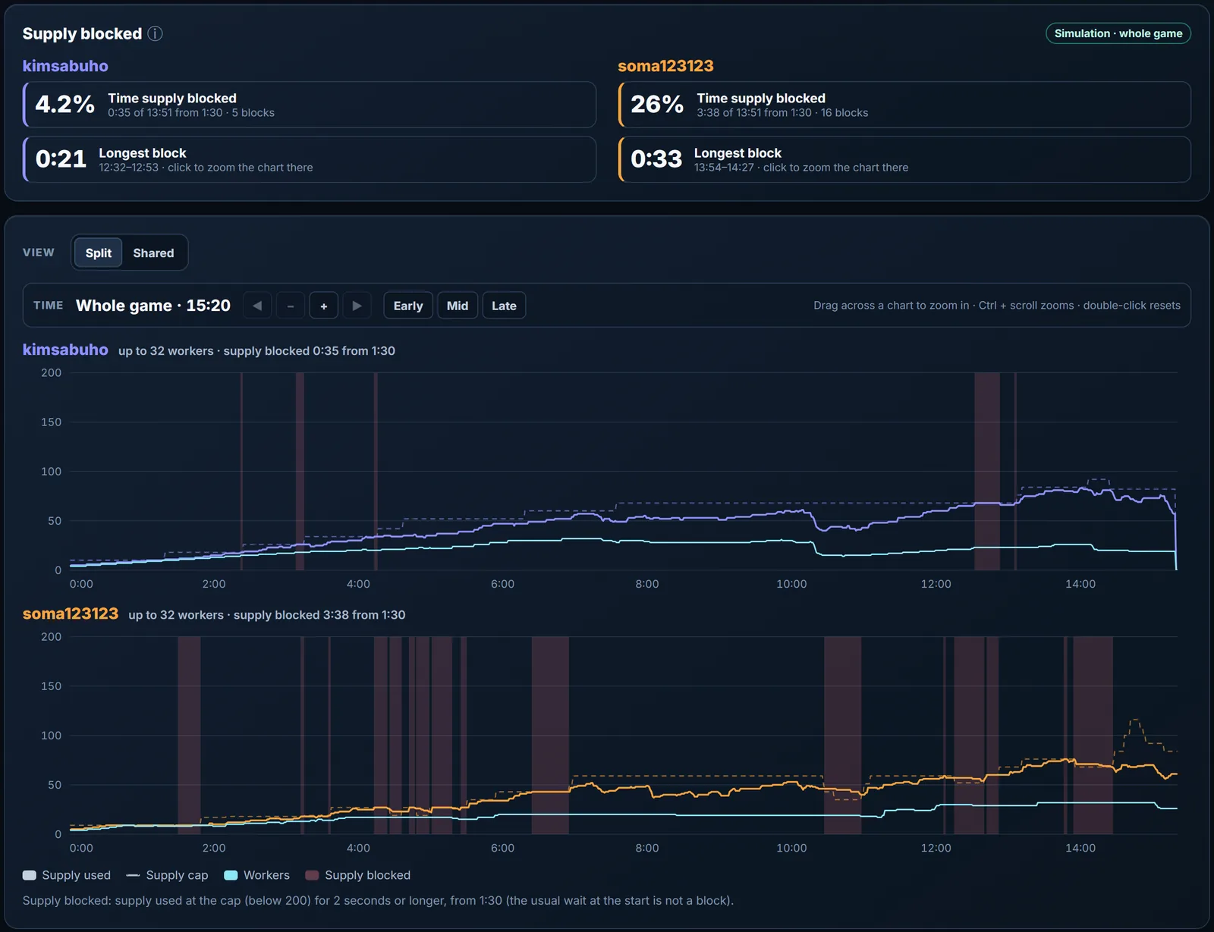The width and height of the screenshot is (1214, 932).
Task: Click the 'Supply blocked: supply used at the cap' footnote
Action: (378, 901)
